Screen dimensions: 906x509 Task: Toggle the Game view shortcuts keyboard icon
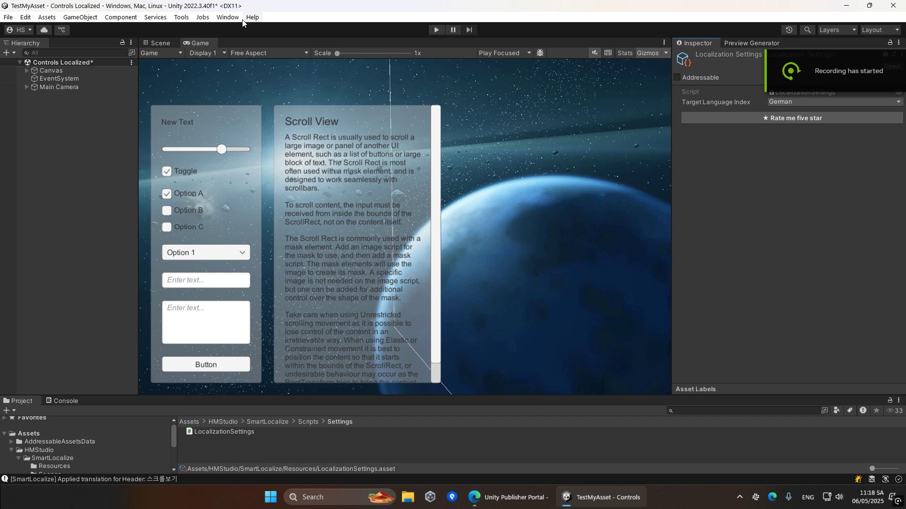(x=608, y=53)
